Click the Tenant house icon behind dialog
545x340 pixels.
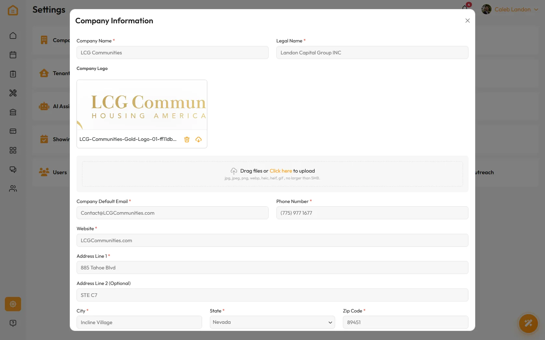click(44, 73)
